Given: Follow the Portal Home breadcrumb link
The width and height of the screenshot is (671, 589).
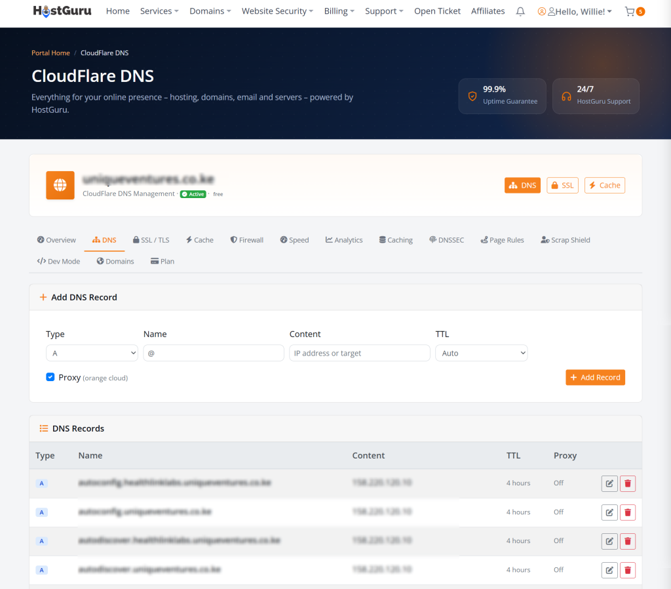Looking at the screenshot, I should click(50, 52).
